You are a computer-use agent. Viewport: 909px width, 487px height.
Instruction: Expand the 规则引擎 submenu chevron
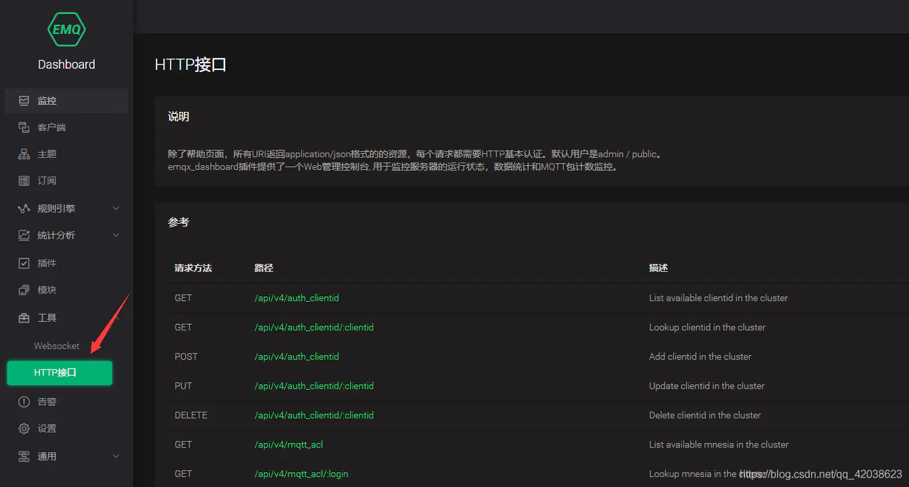tap(116, 209)
